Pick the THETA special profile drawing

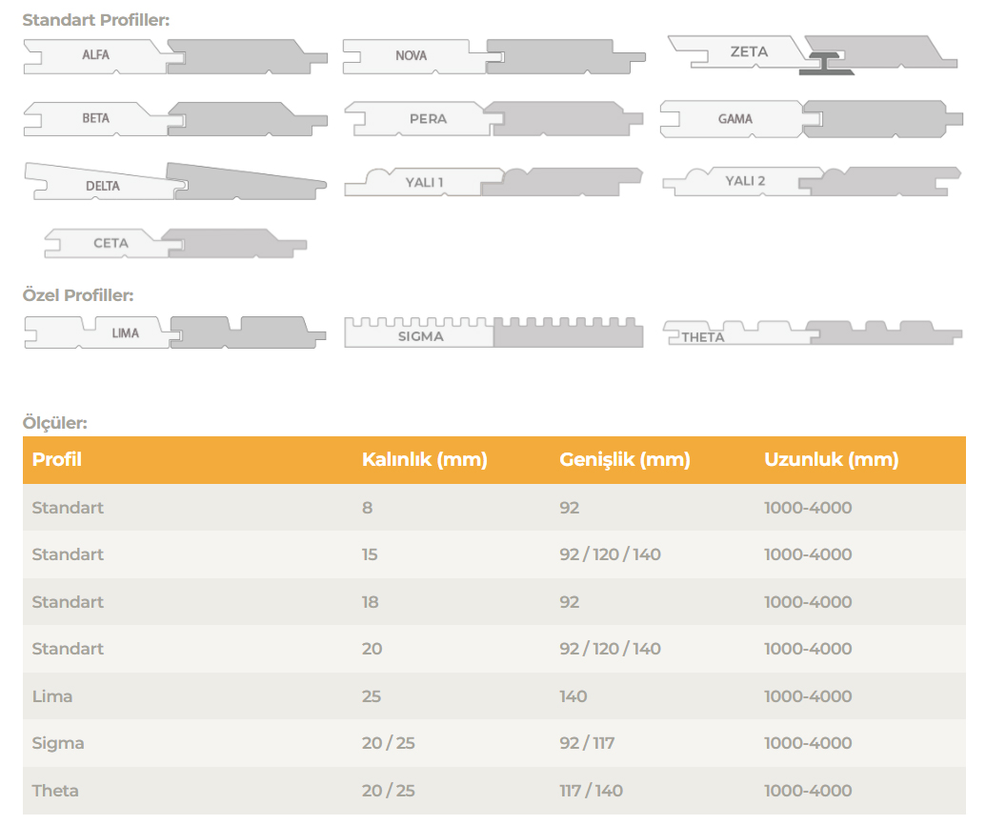[812, 332]
